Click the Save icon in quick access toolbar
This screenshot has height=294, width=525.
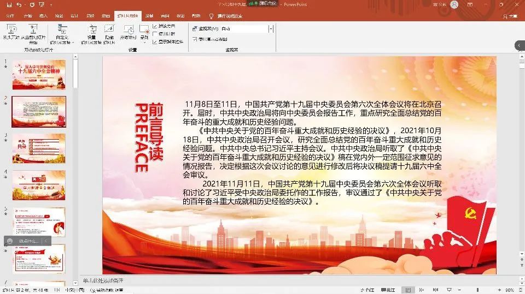[x=9, y=4]
